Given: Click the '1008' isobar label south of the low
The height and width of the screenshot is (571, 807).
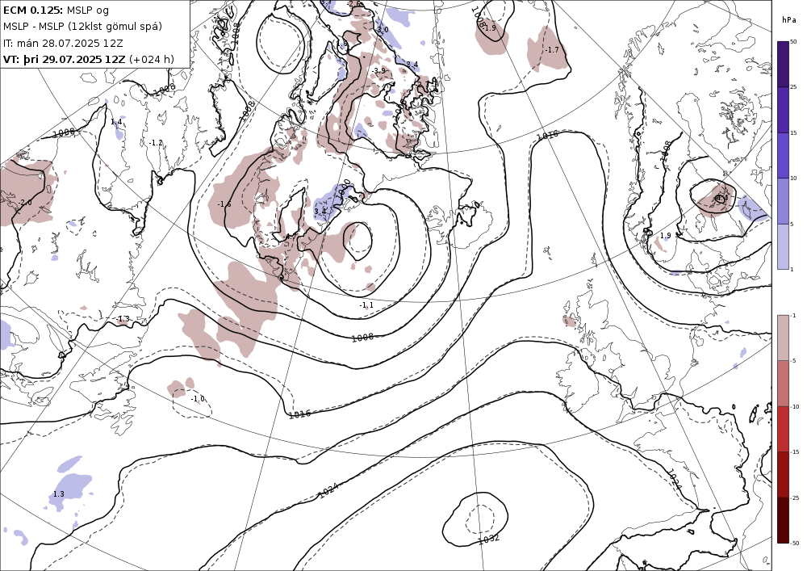Looking at the screenshot, I should [362, 338].
